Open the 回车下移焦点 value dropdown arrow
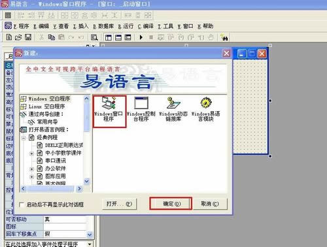This screenshot has height=247, width=327. tap(90, 235)
